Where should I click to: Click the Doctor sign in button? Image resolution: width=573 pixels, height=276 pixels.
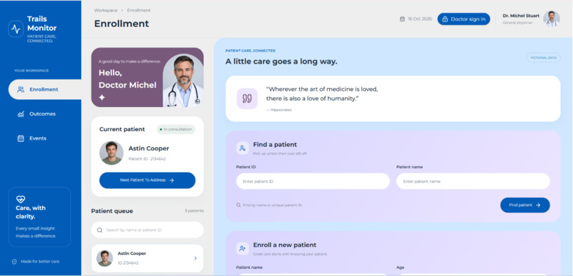(x=464, y=19)
